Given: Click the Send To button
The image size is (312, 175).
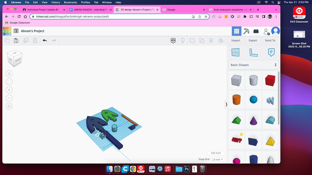Looking at the screenshot, I should coord(270,40).
